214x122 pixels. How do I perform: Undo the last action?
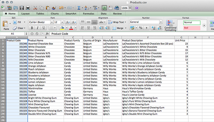coord(61,8)
